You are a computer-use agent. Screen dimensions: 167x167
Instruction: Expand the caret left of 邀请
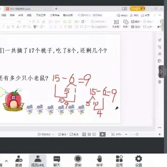[x=6, y=161]
